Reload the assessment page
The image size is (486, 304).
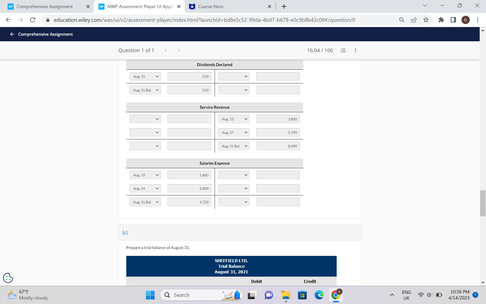point(33,20)
